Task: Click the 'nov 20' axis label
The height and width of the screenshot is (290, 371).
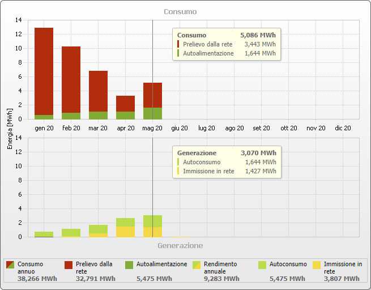Action: (316, 128)
